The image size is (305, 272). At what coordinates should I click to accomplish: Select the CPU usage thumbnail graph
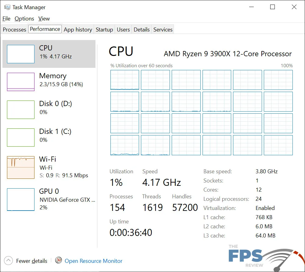click(x=21, y=54)
